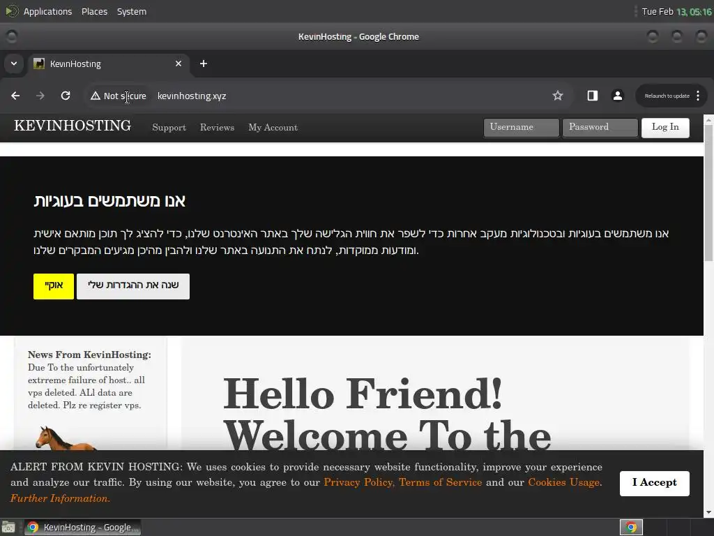Open the Support page link
The image size is (714, 536).
(x=169, y=128)
